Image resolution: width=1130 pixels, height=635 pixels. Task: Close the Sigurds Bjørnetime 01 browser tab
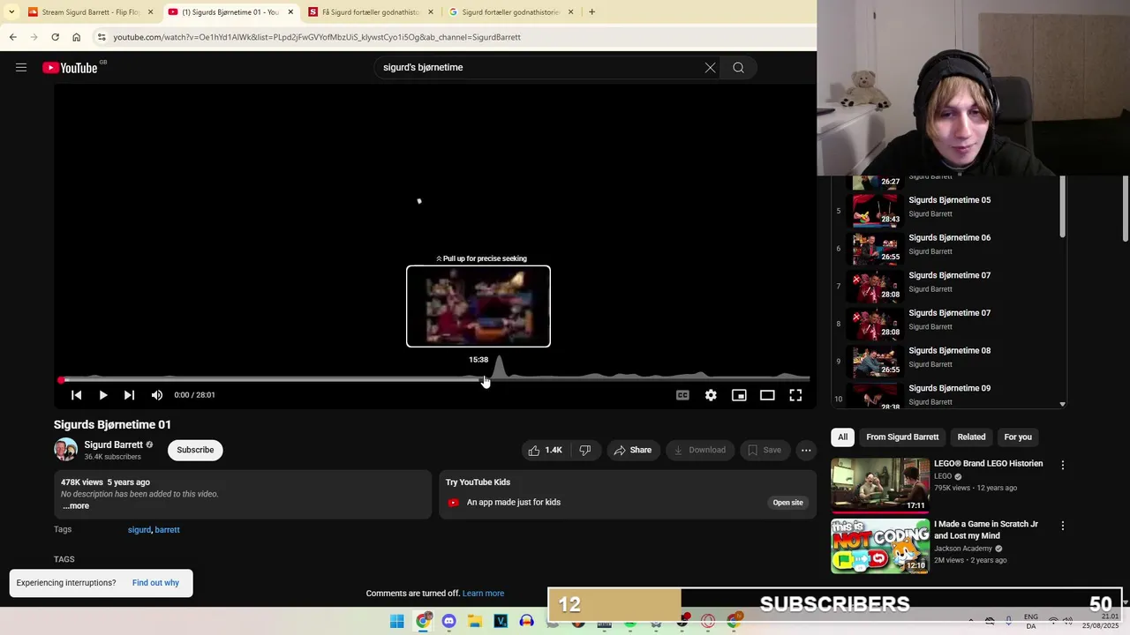click(x=290, y=12)
